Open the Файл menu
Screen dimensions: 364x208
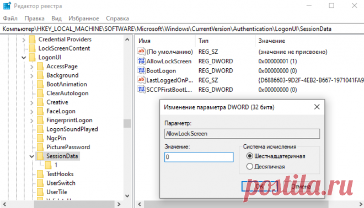click(10, 18)
